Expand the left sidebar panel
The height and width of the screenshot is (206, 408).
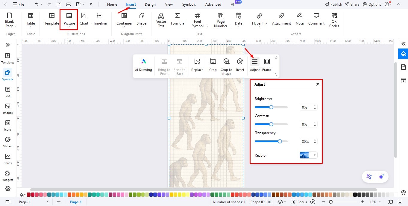click(8, 45)
